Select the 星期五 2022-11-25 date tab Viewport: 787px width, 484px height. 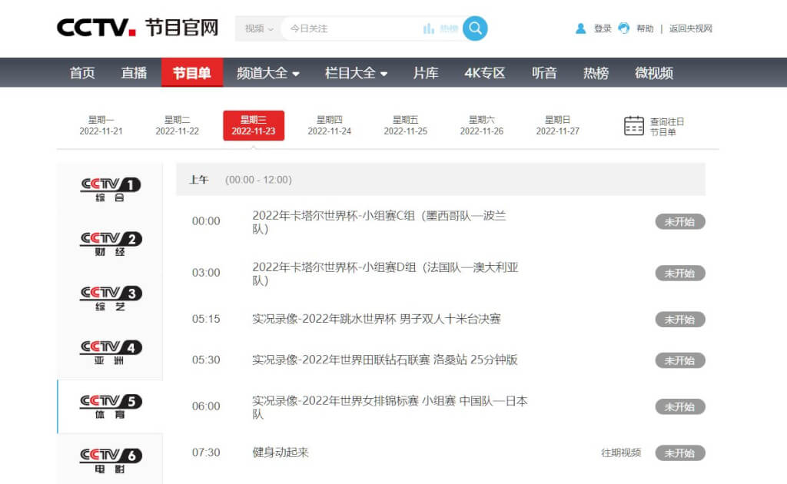(x=406, y=125)
